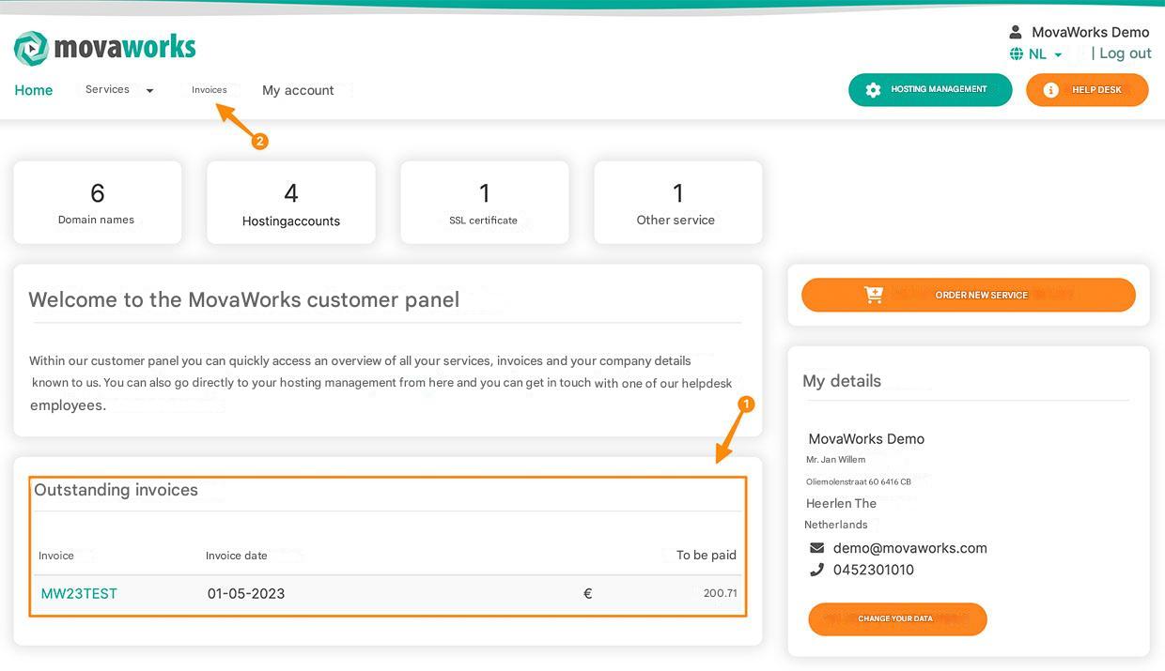Order a new service
The width and height of the screenshot is (1165, 671).
[x=969, y=295]
